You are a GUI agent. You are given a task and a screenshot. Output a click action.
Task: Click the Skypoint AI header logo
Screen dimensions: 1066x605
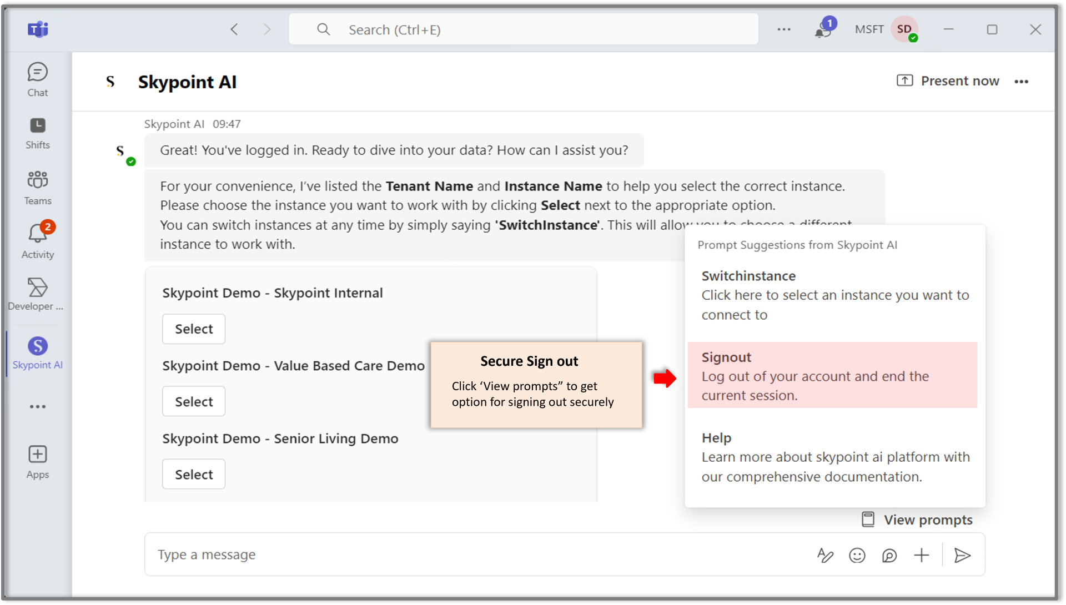(x=110, y=82)
